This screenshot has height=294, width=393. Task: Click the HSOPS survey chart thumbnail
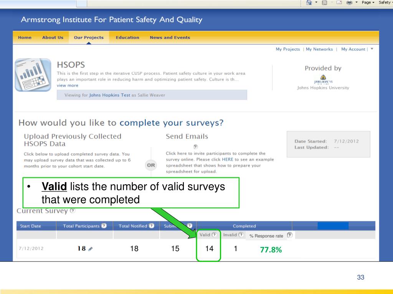[x=33, y=75]
